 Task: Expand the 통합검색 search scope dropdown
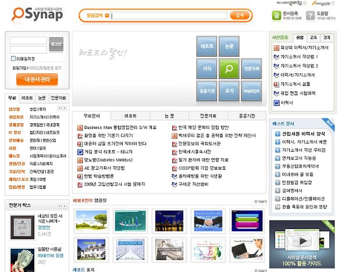[106, 16]
